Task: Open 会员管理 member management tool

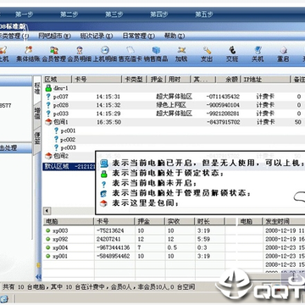Action: coord(53,54)
